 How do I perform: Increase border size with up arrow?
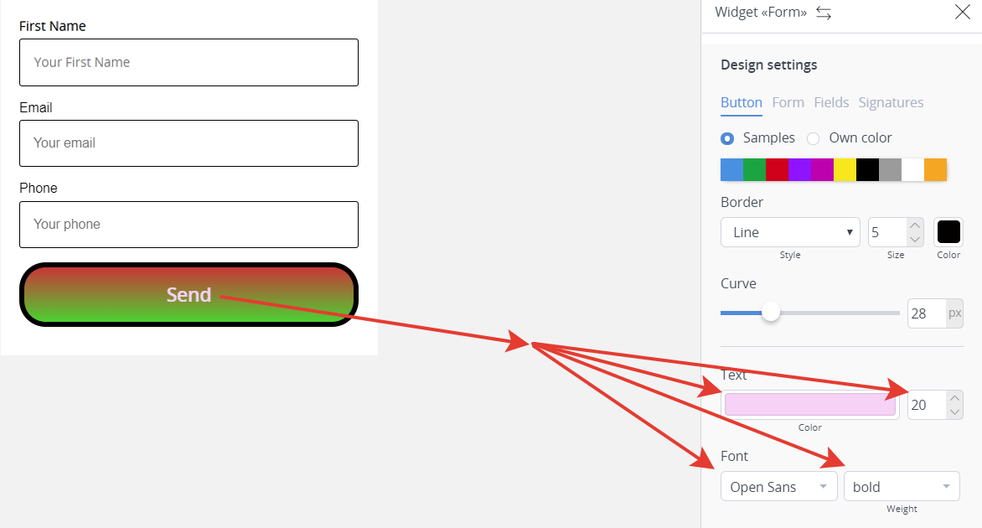click(x=915, y=225)
